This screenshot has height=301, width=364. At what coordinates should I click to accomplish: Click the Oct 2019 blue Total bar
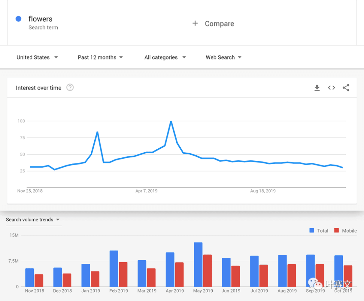point(338,271)
